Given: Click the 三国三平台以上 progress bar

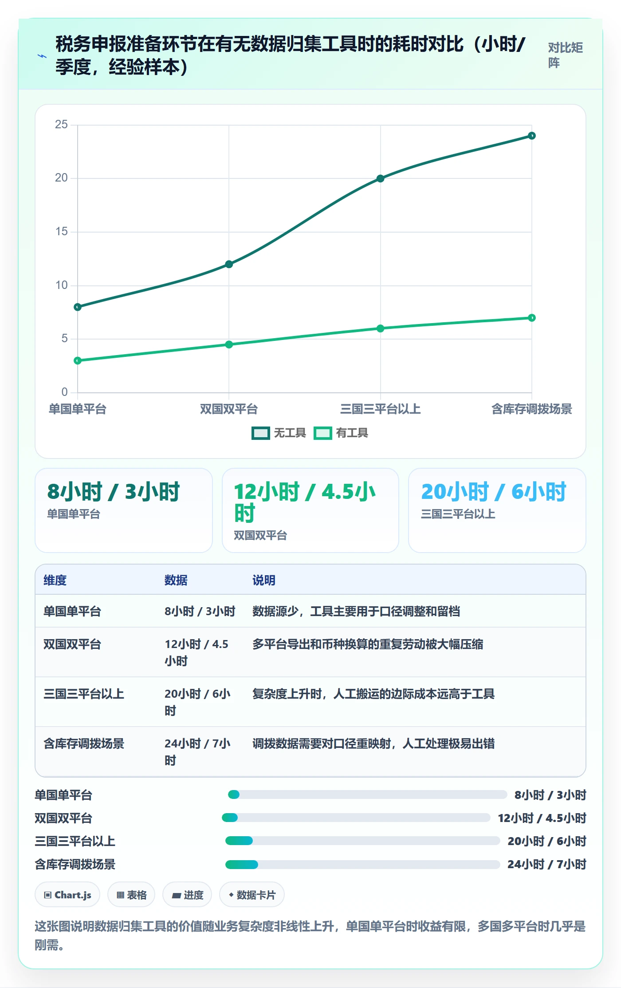Looking at the screenshot, I should [363, 841].
